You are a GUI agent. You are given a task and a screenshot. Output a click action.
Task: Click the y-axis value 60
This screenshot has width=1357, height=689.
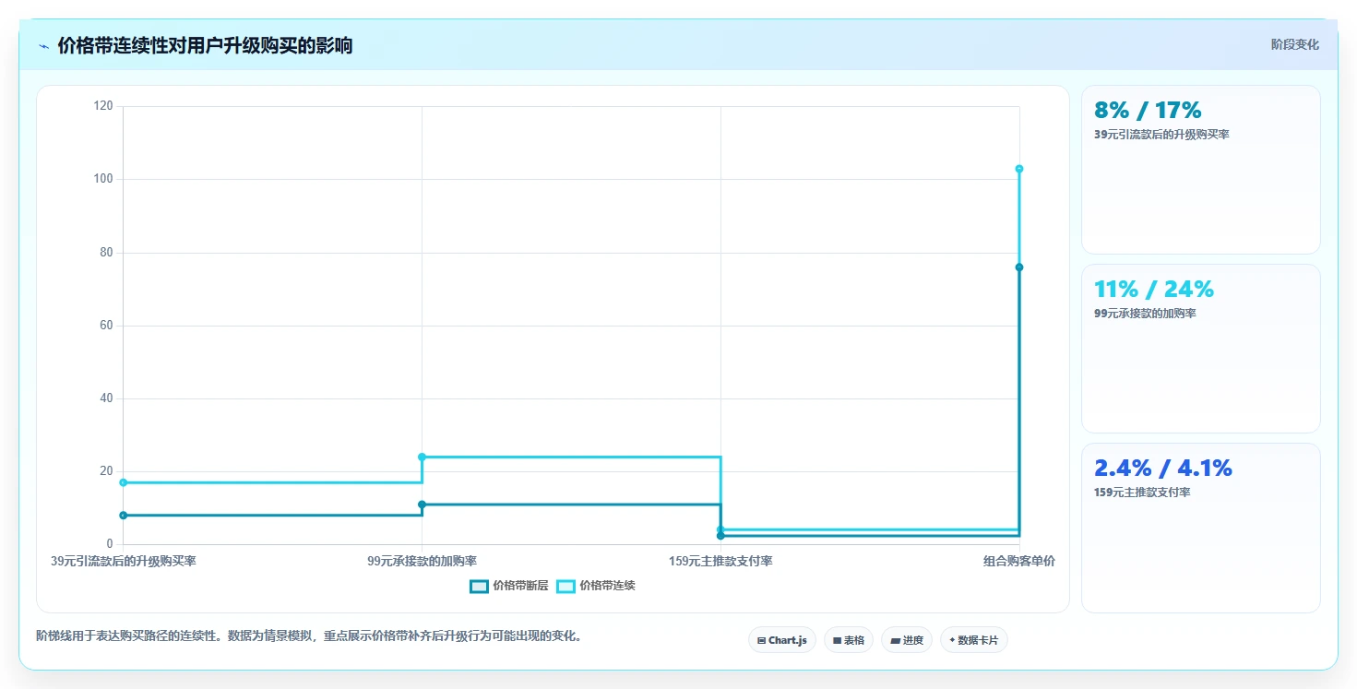pyautogui.click(x=106, y=325)
